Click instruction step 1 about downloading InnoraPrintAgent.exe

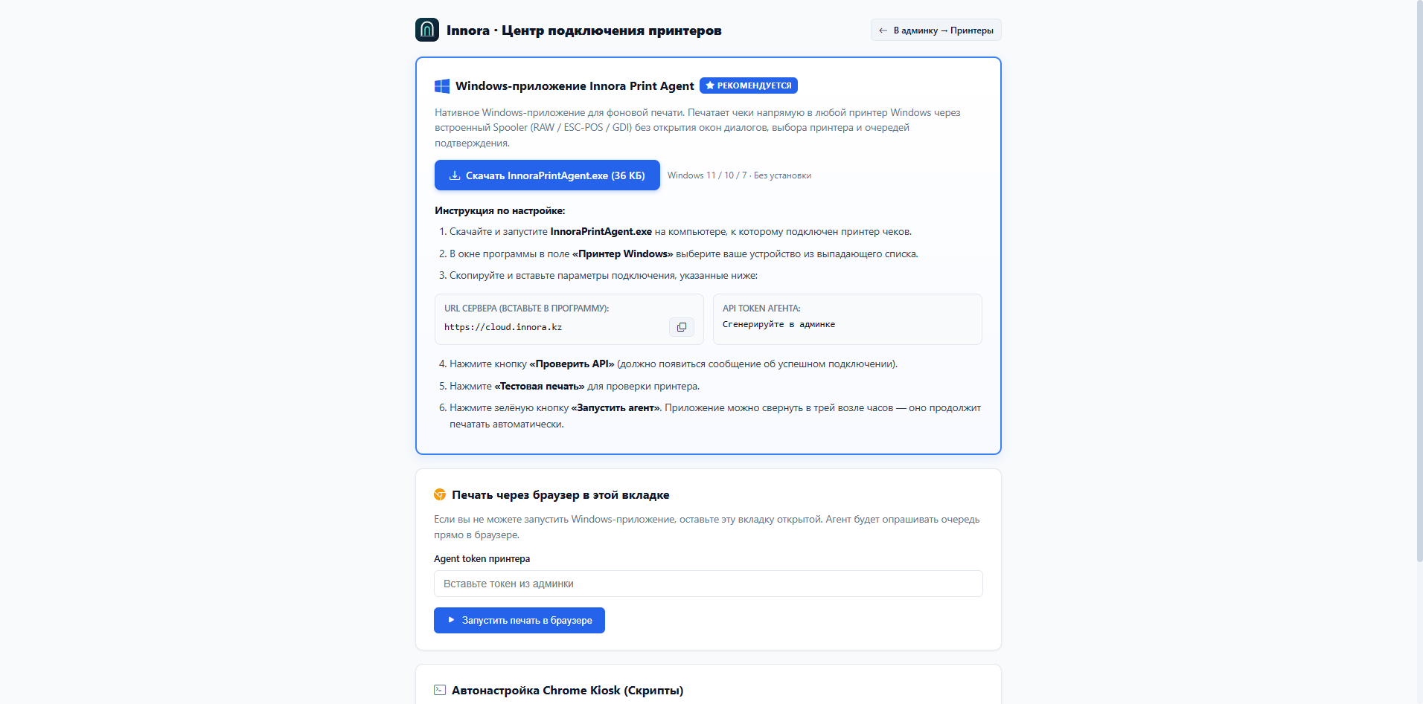(680, 232)
